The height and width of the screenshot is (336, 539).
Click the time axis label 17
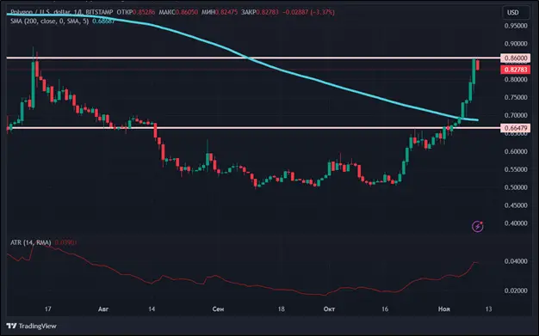[47, 309]
